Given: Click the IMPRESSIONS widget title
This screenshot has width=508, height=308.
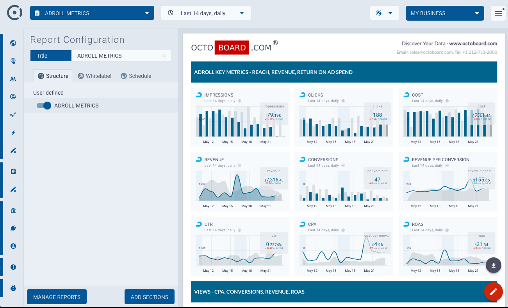Looking at the screenshot, I should [x=219, y=95].
